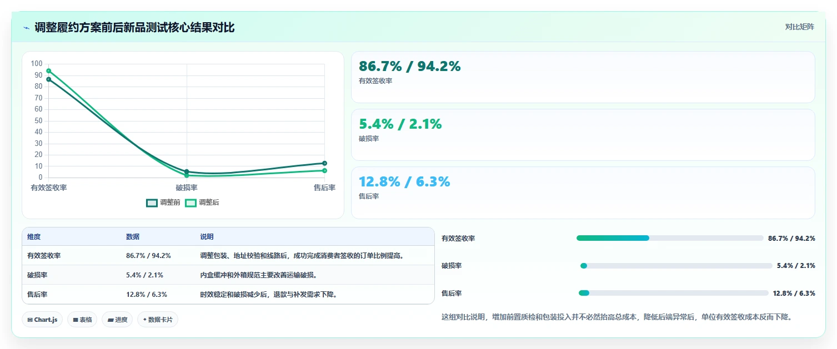Image resolution: width=837 pixels, height=349 pixels.
Task: Click the description starting 时效稳定和破损减少后
Action: 269,295
